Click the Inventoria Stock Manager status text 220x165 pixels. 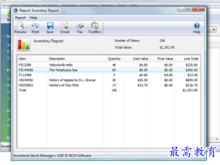point(52,155)
